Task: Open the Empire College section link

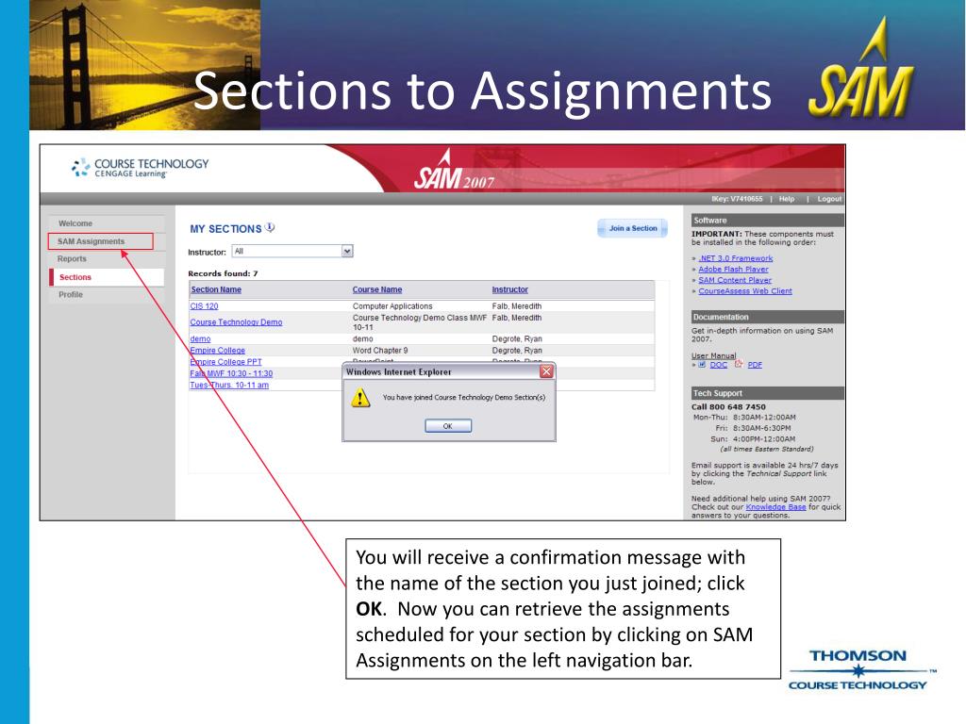Action: pos(218,351)
